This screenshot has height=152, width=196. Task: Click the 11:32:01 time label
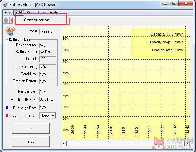click(x=136, y=132)
